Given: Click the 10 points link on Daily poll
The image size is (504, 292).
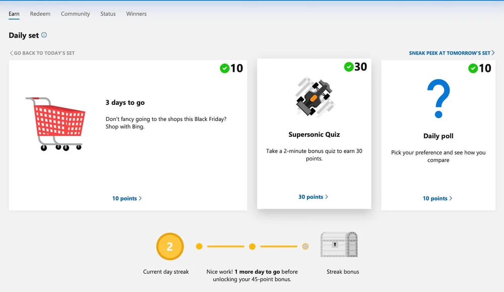Looking at the screenshot, I should [437, 198].
